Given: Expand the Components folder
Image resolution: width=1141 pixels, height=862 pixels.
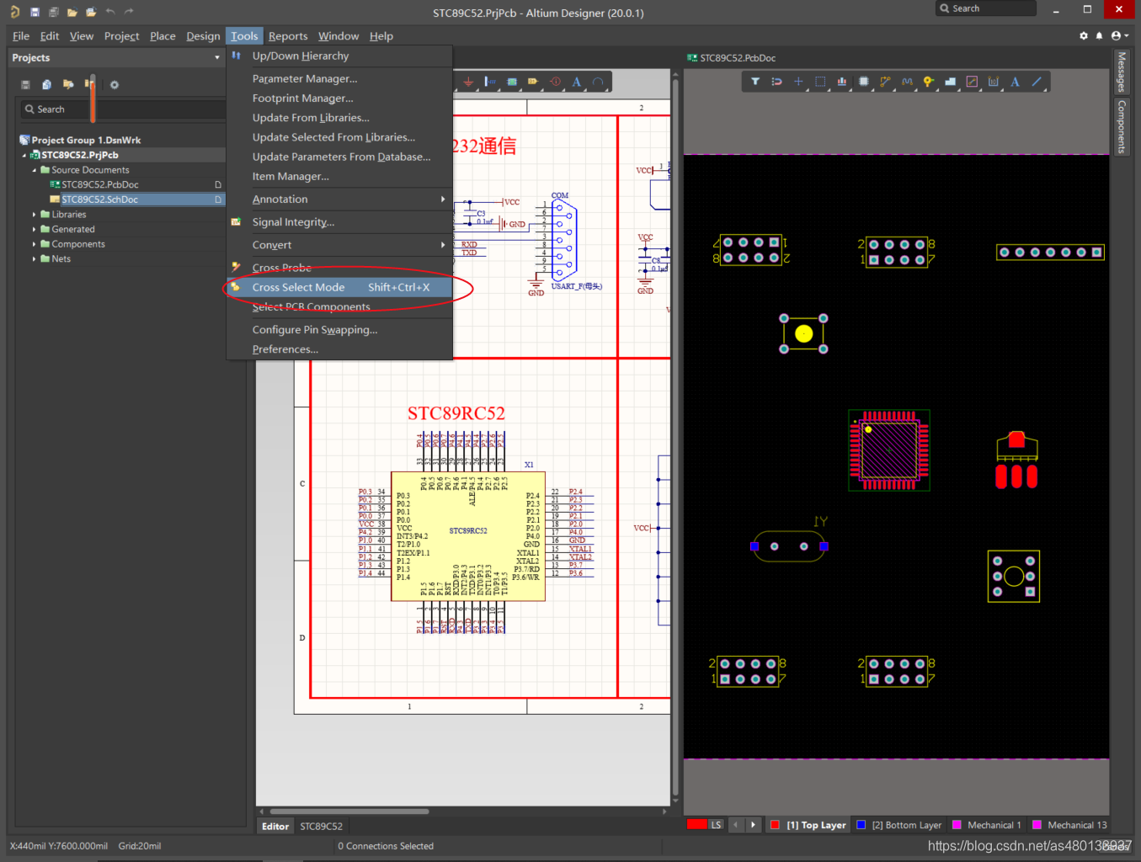Looking at the screenshot, I should pos(35,244).
